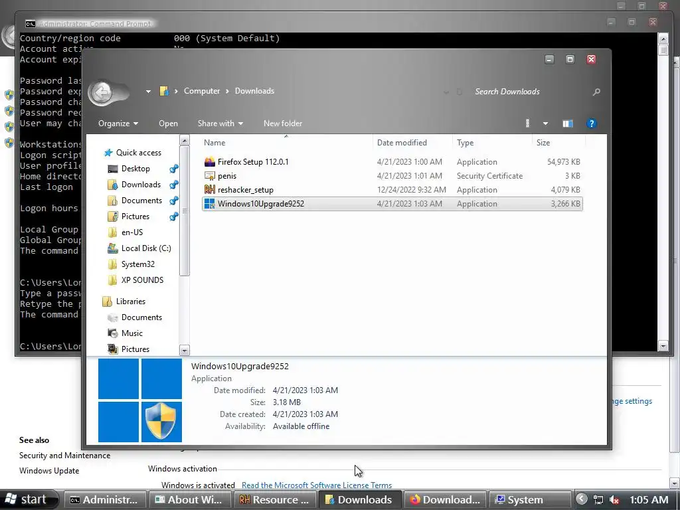The image size is (680, 510).
Task: Open the Organize menu
Action: pyautogui.click(x=118, y=124)
